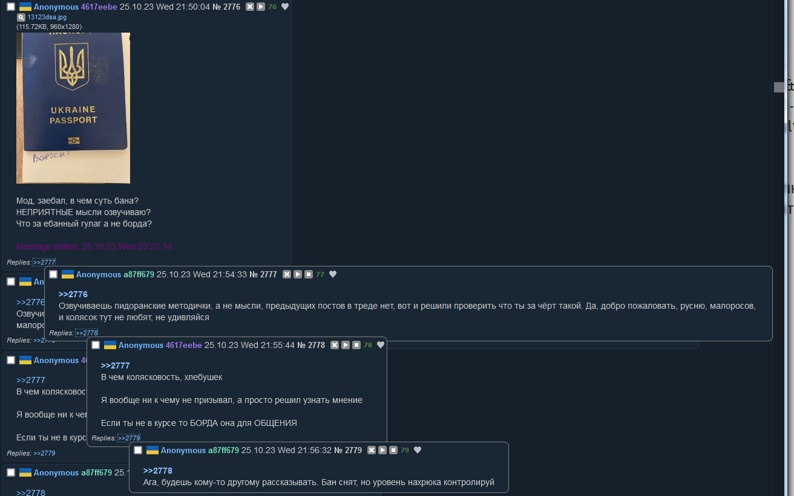Follow >>2777 quote link in popup post 2778
Screen dimensions: 794x496
click(116, 366)
